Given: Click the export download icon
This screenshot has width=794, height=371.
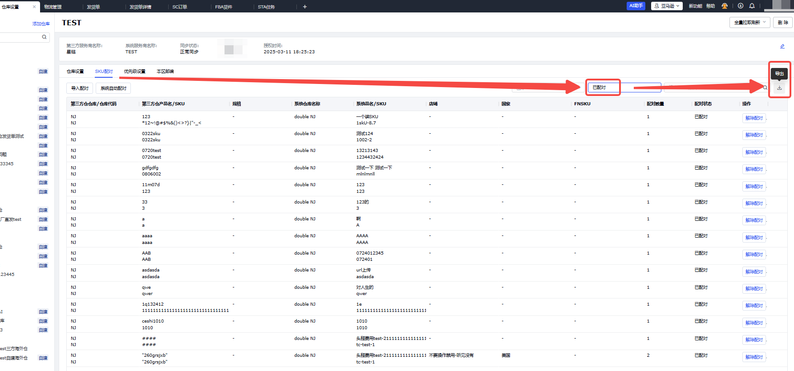Looking at the screenshot, I should [779, 88].
